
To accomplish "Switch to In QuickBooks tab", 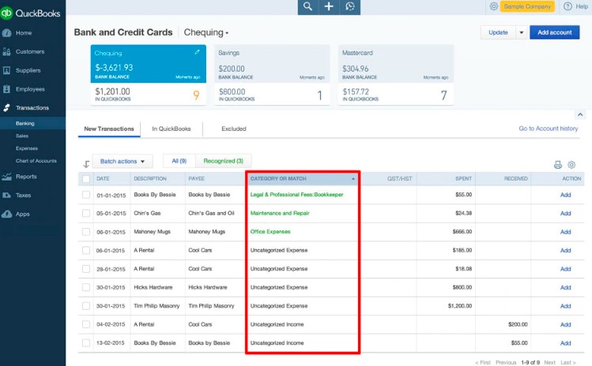I will coord(172,129).
